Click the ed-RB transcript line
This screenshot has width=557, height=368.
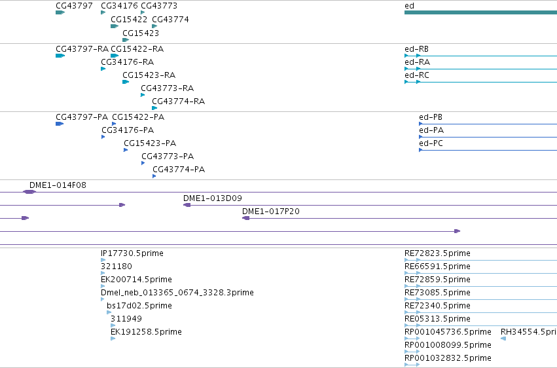click(480, 56)
